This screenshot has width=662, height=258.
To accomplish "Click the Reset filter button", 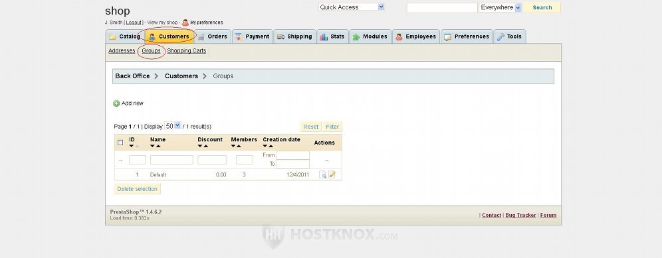I will pyautogui.click(x=311, y=127).
